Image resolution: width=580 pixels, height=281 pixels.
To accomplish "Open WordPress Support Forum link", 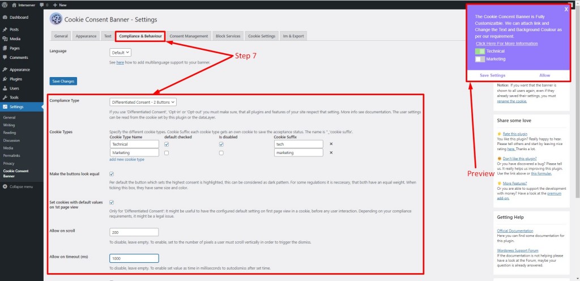I will [518, 250].
